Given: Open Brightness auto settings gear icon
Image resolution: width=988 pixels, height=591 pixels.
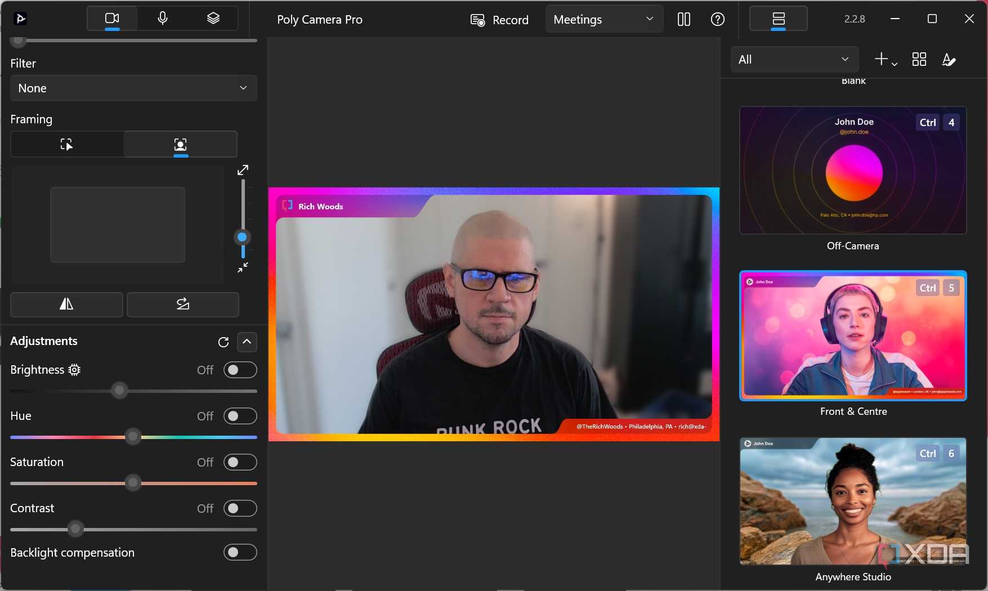Looking at the screenshot, I should pos(74,370).
